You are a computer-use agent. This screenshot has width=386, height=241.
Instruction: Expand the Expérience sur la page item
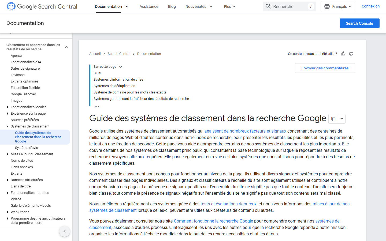(8, 114)
